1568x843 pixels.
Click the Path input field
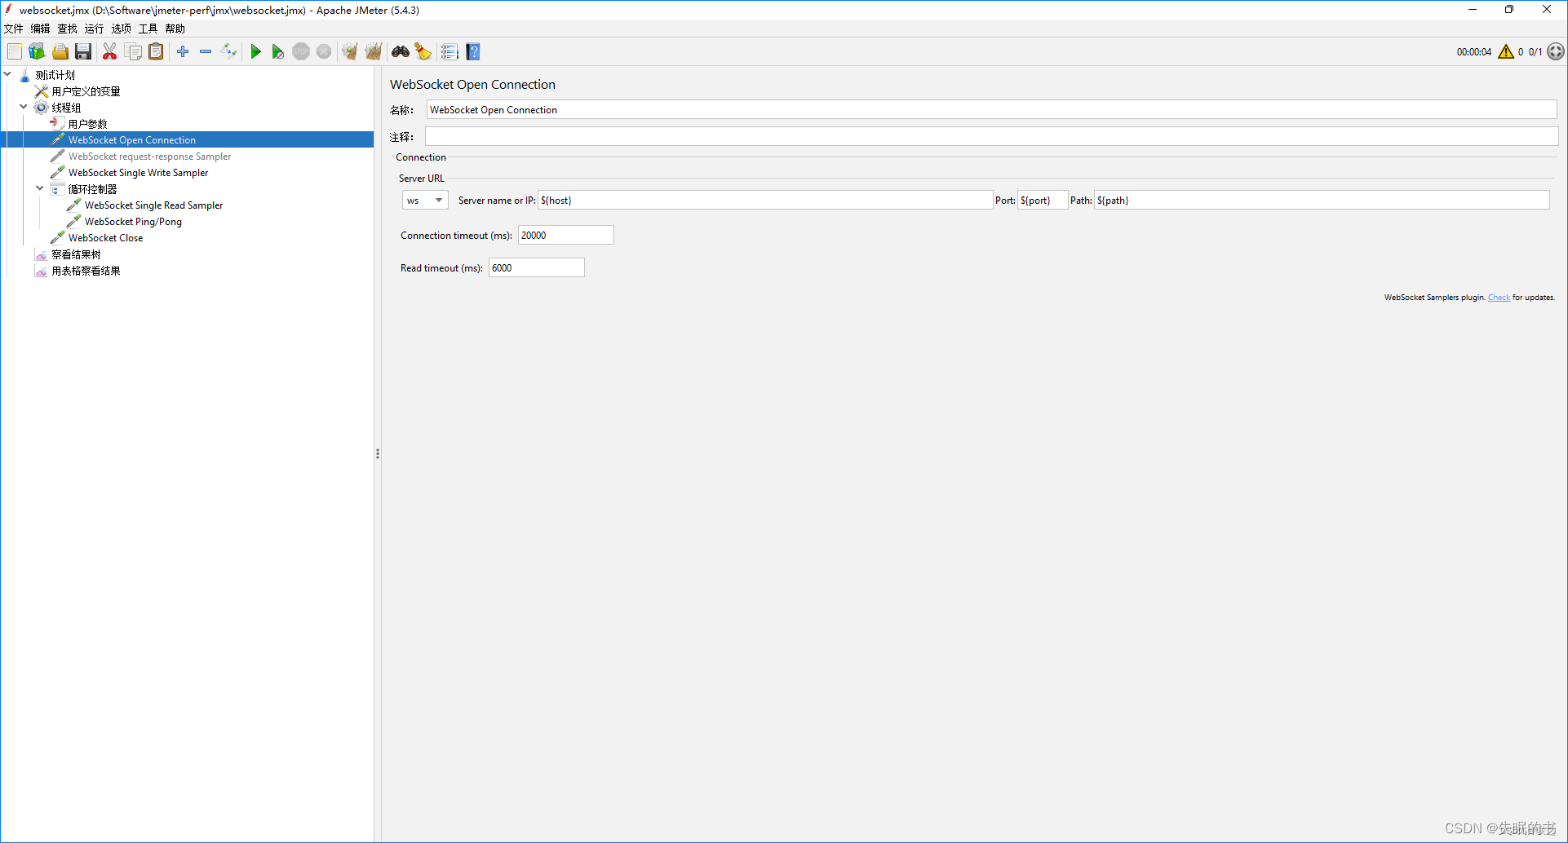pyautogui.click(x=1322, y=201)
